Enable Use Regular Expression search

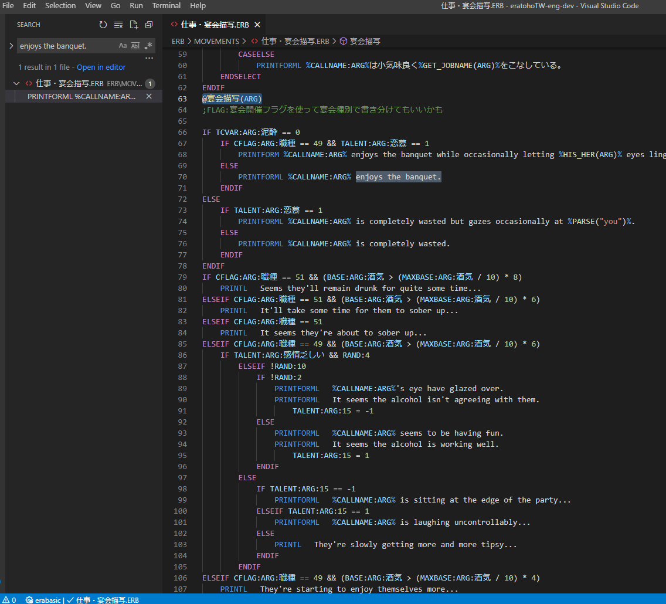coord(148,46)
